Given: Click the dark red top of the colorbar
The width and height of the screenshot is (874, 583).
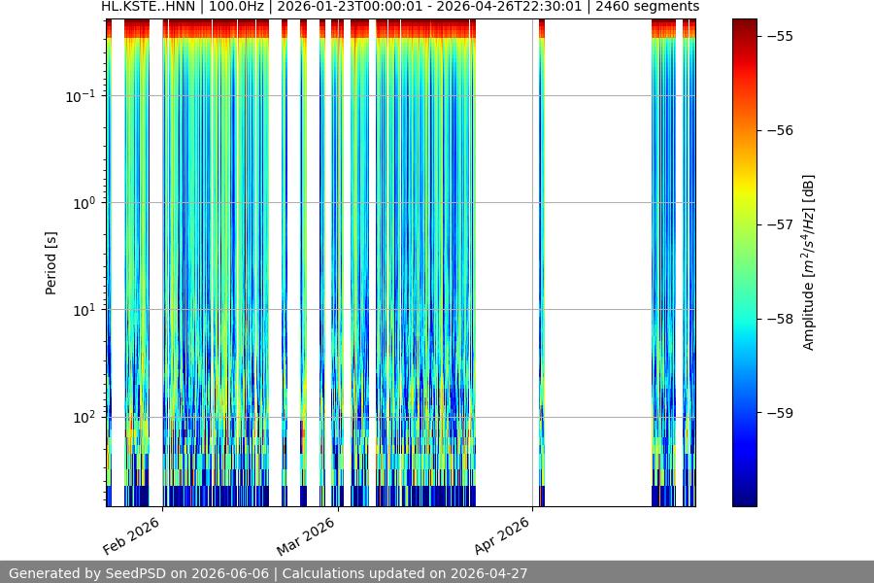Looking at the screenshot, I should point(745,25).
